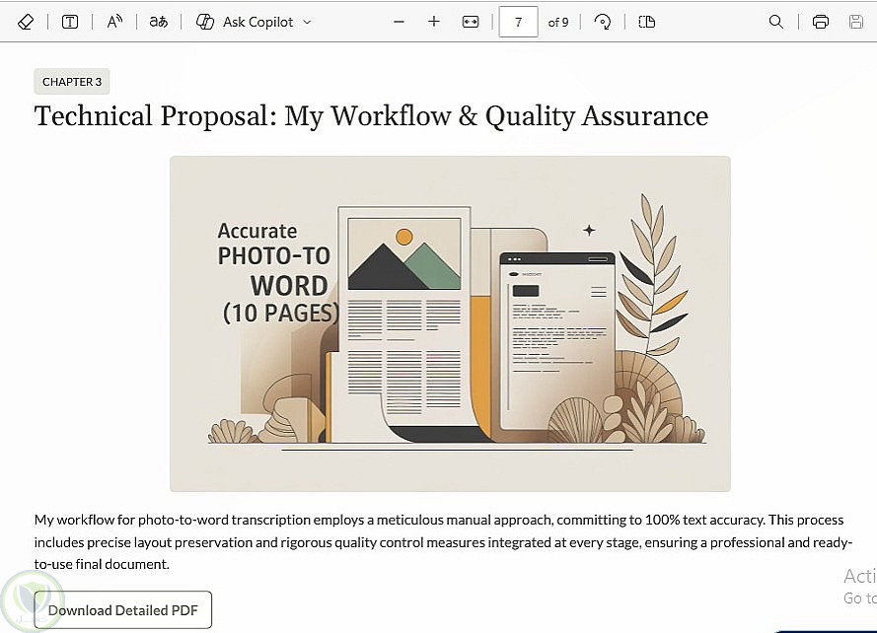Image resolution: width=877 pixels, height=633 pixels.
Task: Click the CHAPTER 3 label
Action: point(72,82)
